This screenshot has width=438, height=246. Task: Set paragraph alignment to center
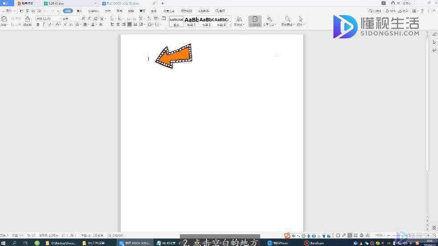pos(118,24)
